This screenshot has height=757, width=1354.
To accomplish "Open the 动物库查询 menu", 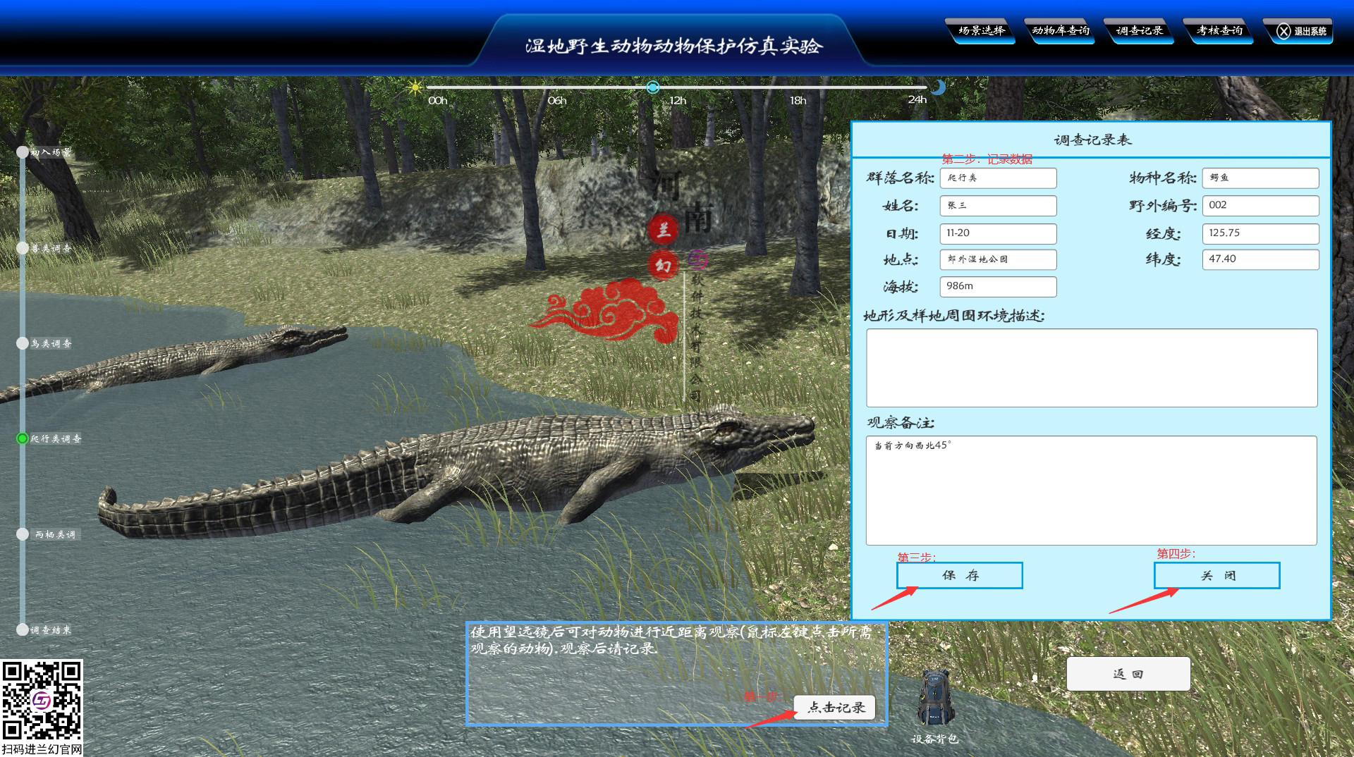I will pos(1061,30).
